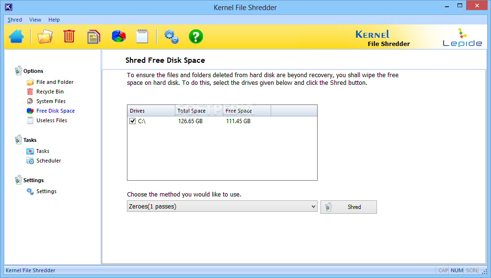This screenshot has height=278, width=491.
Task: Click the Home toolbar icon
Action: point(16,36)
